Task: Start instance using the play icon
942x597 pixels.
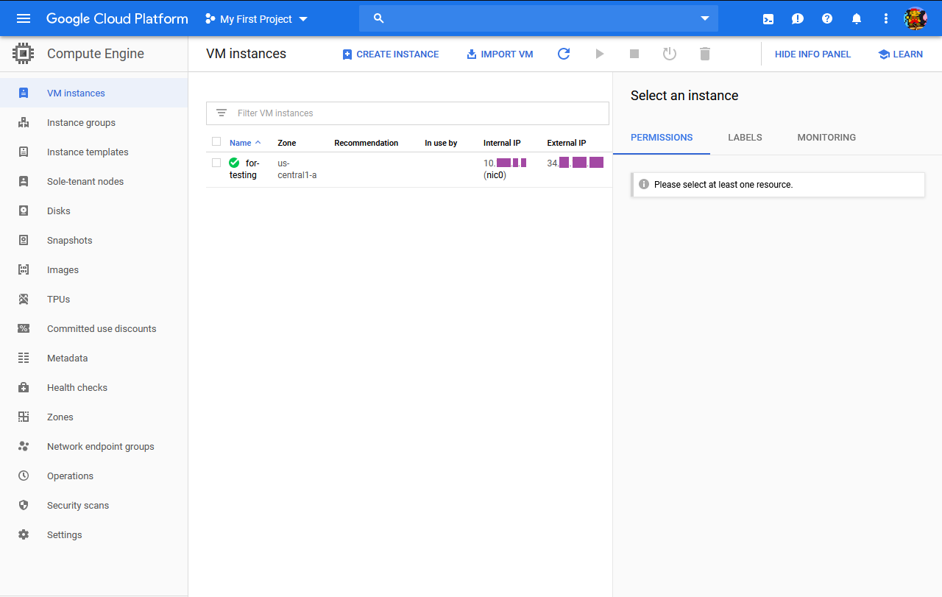Action: pos(600,54)
